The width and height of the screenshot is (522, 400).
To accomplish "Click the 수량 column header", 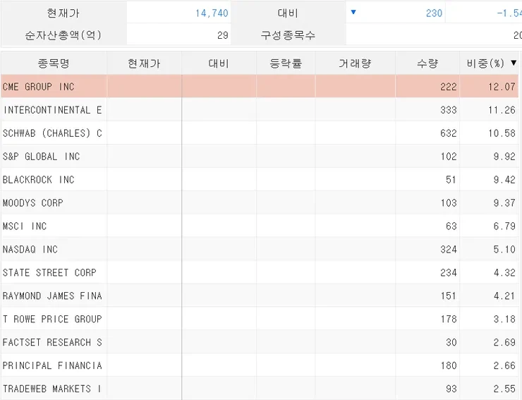I will click(x=427, y=63).
